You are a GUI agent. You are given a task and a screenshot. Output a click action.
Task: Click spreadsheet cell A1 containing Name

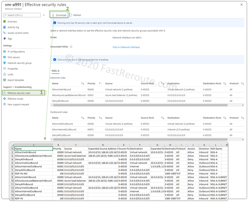(34, 149)
